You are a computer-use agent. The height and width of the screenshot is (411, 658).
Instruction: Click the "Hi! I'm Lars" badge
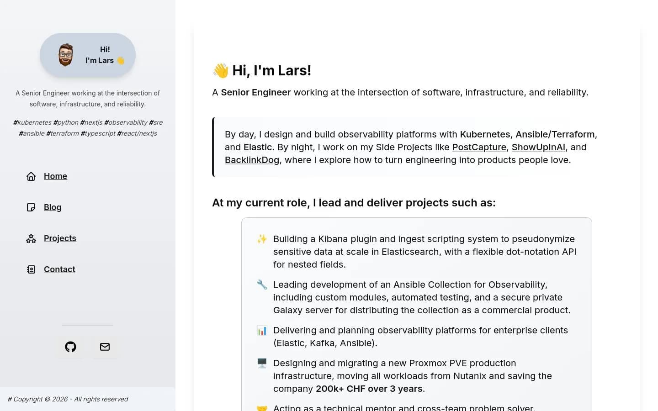pyautogui.click(x=88, y=55)
